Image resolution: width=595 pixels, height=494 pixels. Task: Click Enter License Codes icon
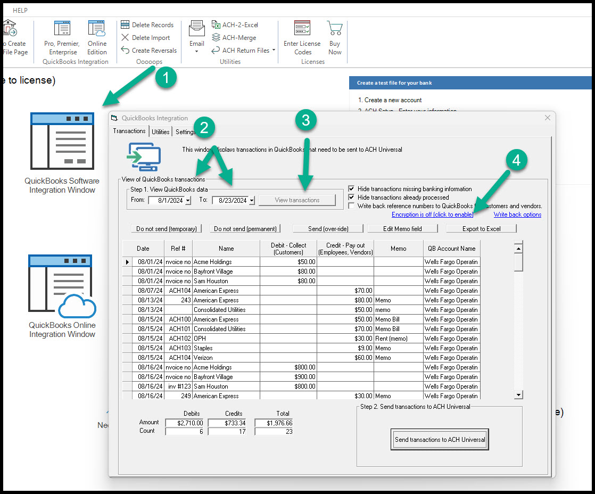coord(302,28)
